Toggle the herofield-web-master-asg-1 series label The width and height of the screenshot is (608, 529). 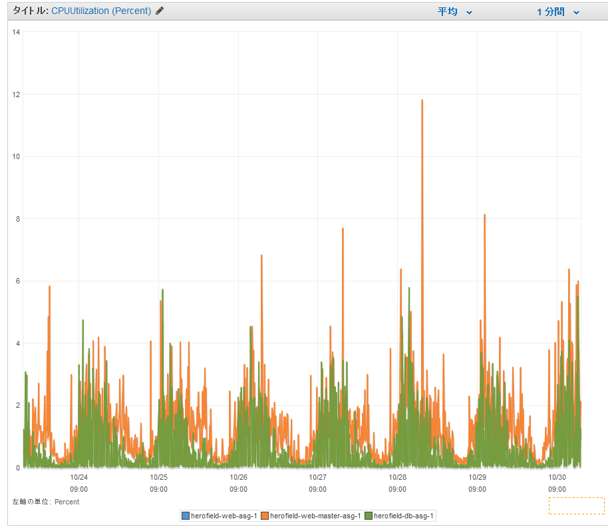tap(315, 516)
